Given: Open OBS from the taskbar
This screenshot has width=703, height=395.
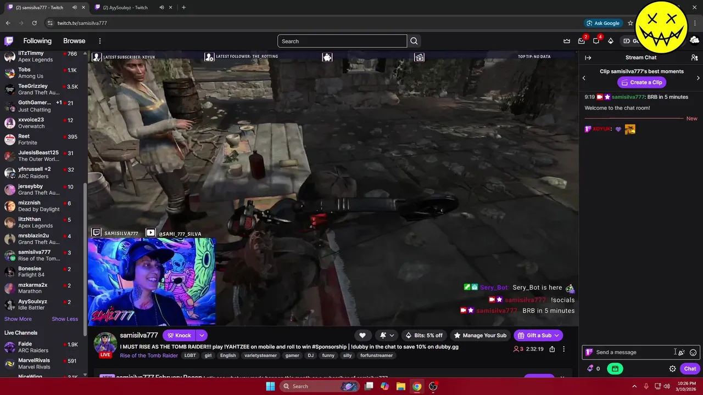Looking at the screenshot, I should (433, 386).
